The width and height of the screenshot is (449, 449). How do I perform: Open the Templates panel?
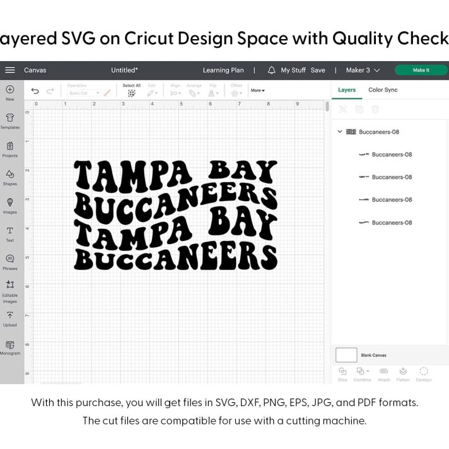click(10, 122)
